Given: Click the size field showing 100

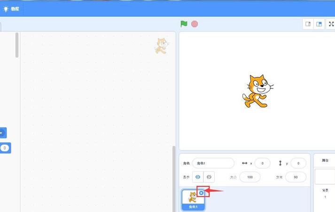Looking at the screenshot, I should click(x=249, y=177).
